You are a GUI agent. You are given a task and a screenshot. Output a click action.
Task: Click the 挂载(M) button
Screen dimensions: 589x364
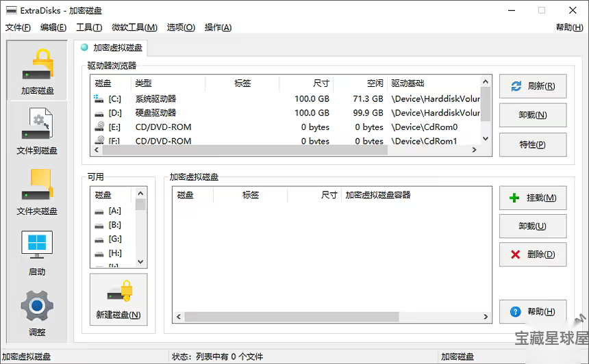click(x=533, y=198)
